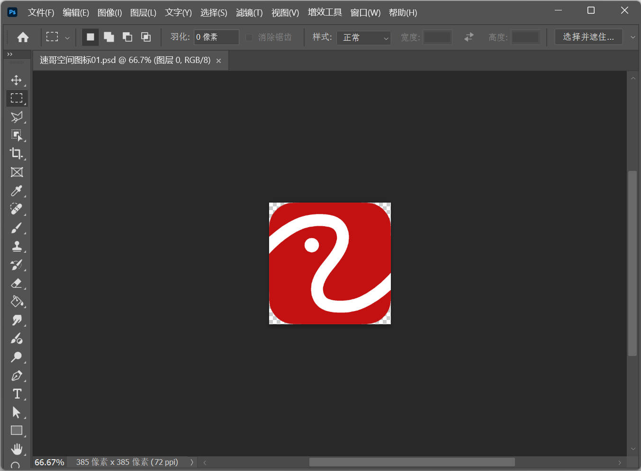Open the 编辑(E) menu
Image resolution: width=641 pixels, height=471 pixels.
(76, 13)
